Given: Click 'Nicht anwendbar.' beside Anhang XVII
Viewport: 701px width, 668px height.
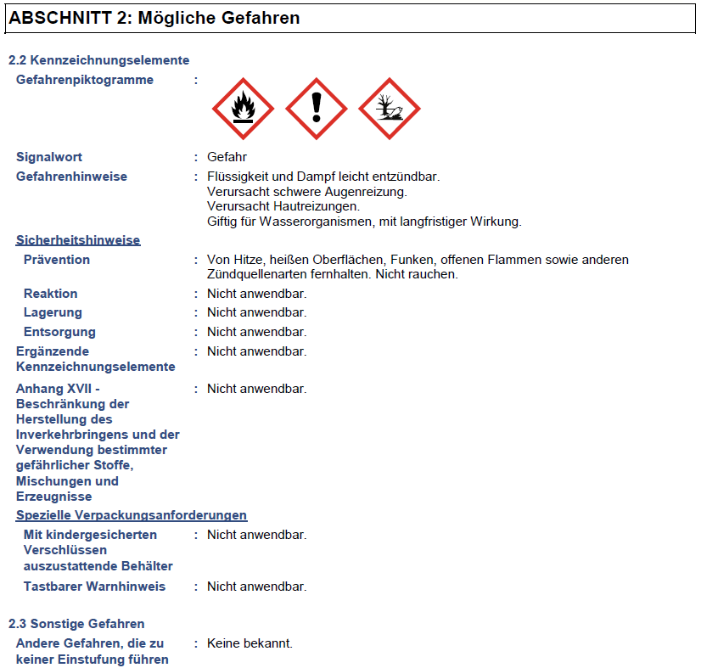Looking at the screenshot, I should 256,389.
